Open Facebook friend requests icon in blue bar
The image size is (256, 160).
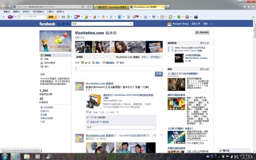(59, 24)
